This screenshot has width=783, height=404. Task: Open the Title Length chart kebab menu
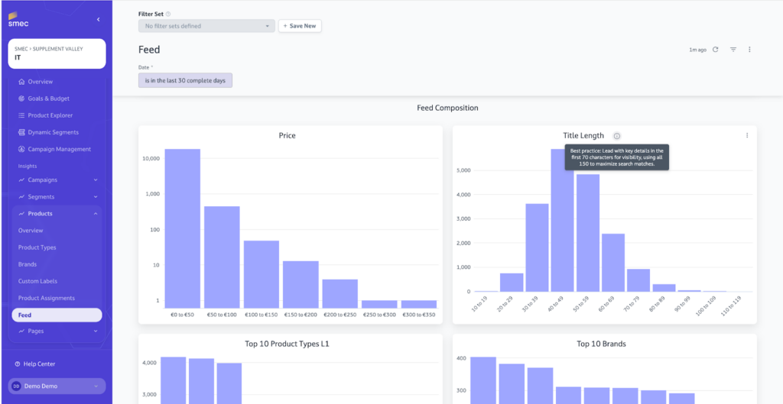[747, 136]
